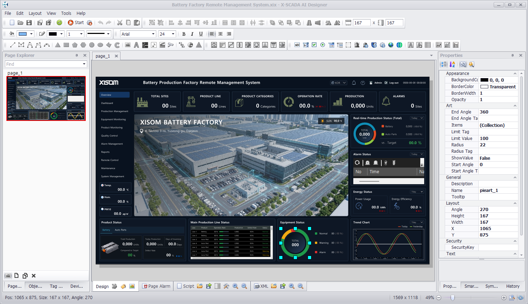Select the alarm siren control tool

click(357, 45)
